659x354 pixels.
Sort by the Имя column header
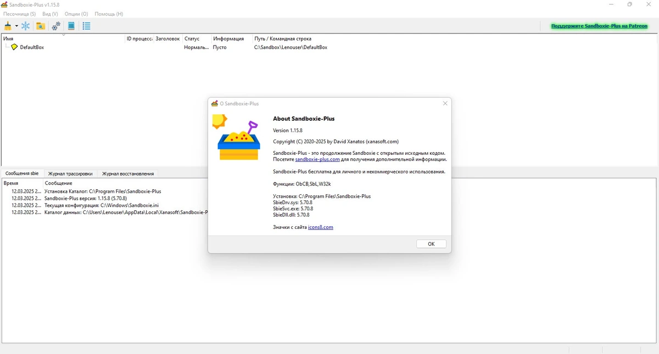click(64, 39)
